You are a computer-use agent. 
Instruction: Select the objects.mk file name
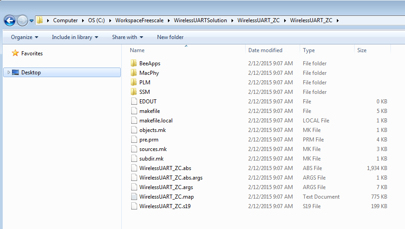[153, 130]
